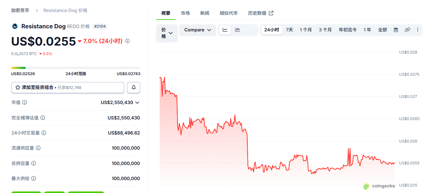Show info tooltip for 最大供给
Image resolution: width=431 pixels, height=193 pixels.
click(34, 178)
